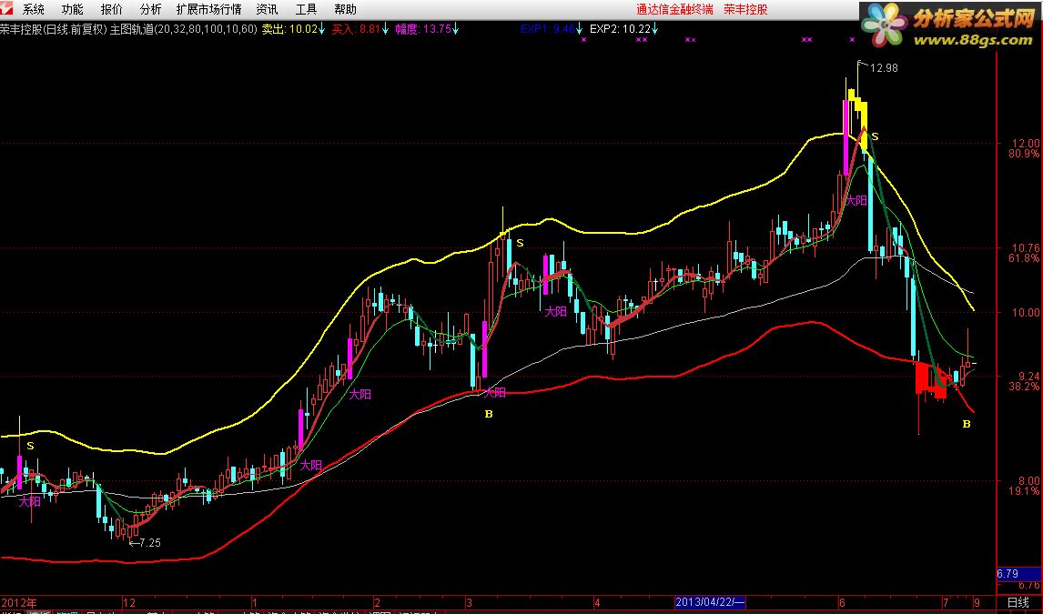The height and width of the screenshot is (614, 1043).
Task: Click the 买入: 8.81 value
Action: click(356, 29)
